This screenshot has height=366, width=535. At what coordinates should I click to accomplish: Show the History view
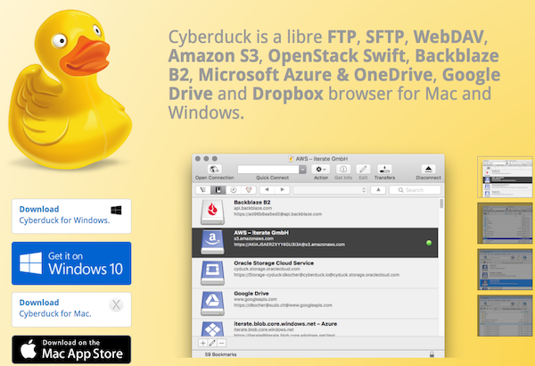click(234, 189)
